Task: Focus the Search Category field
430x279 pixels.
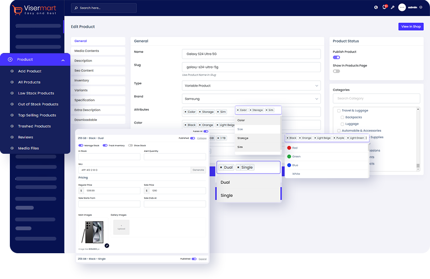Action: click(376, 98)
